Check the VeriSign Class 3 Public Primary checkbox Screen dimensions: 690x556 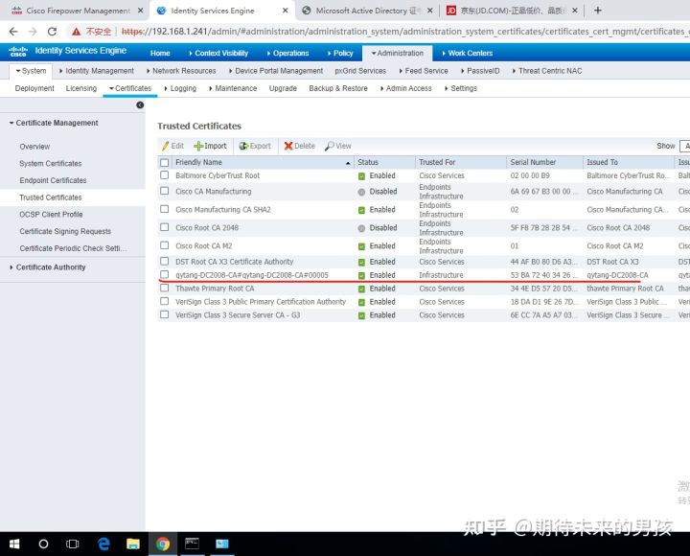pos(165,301)
